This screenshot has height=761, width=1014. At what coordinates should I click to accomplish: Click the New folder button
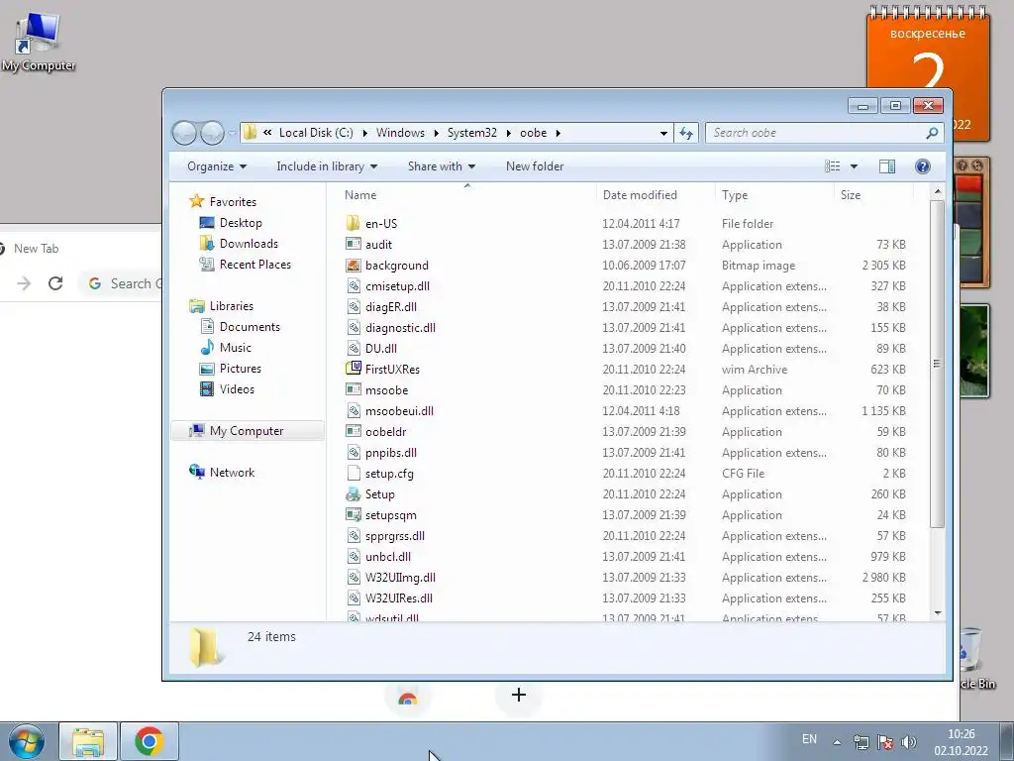[x=534, y=166]
